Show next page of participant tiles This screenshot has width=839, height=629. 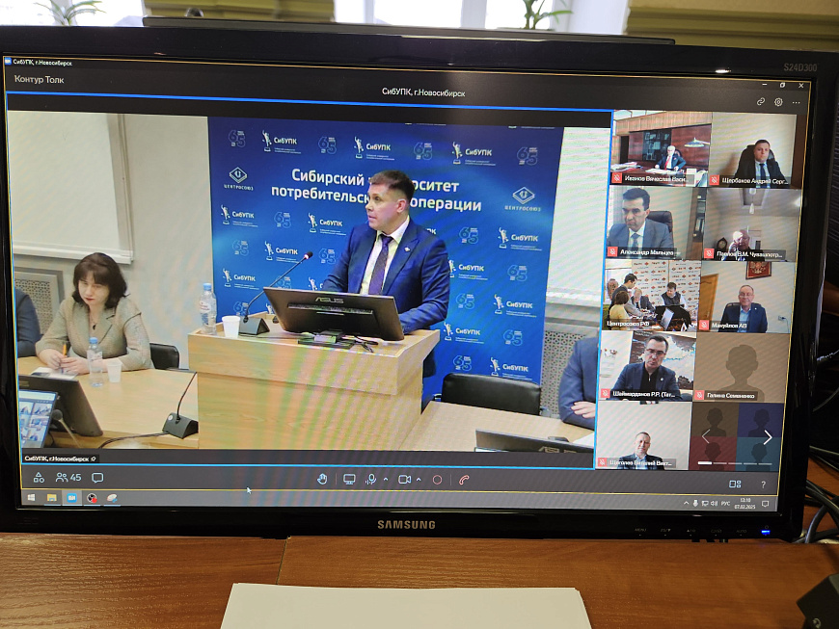(x=768, y=437)
